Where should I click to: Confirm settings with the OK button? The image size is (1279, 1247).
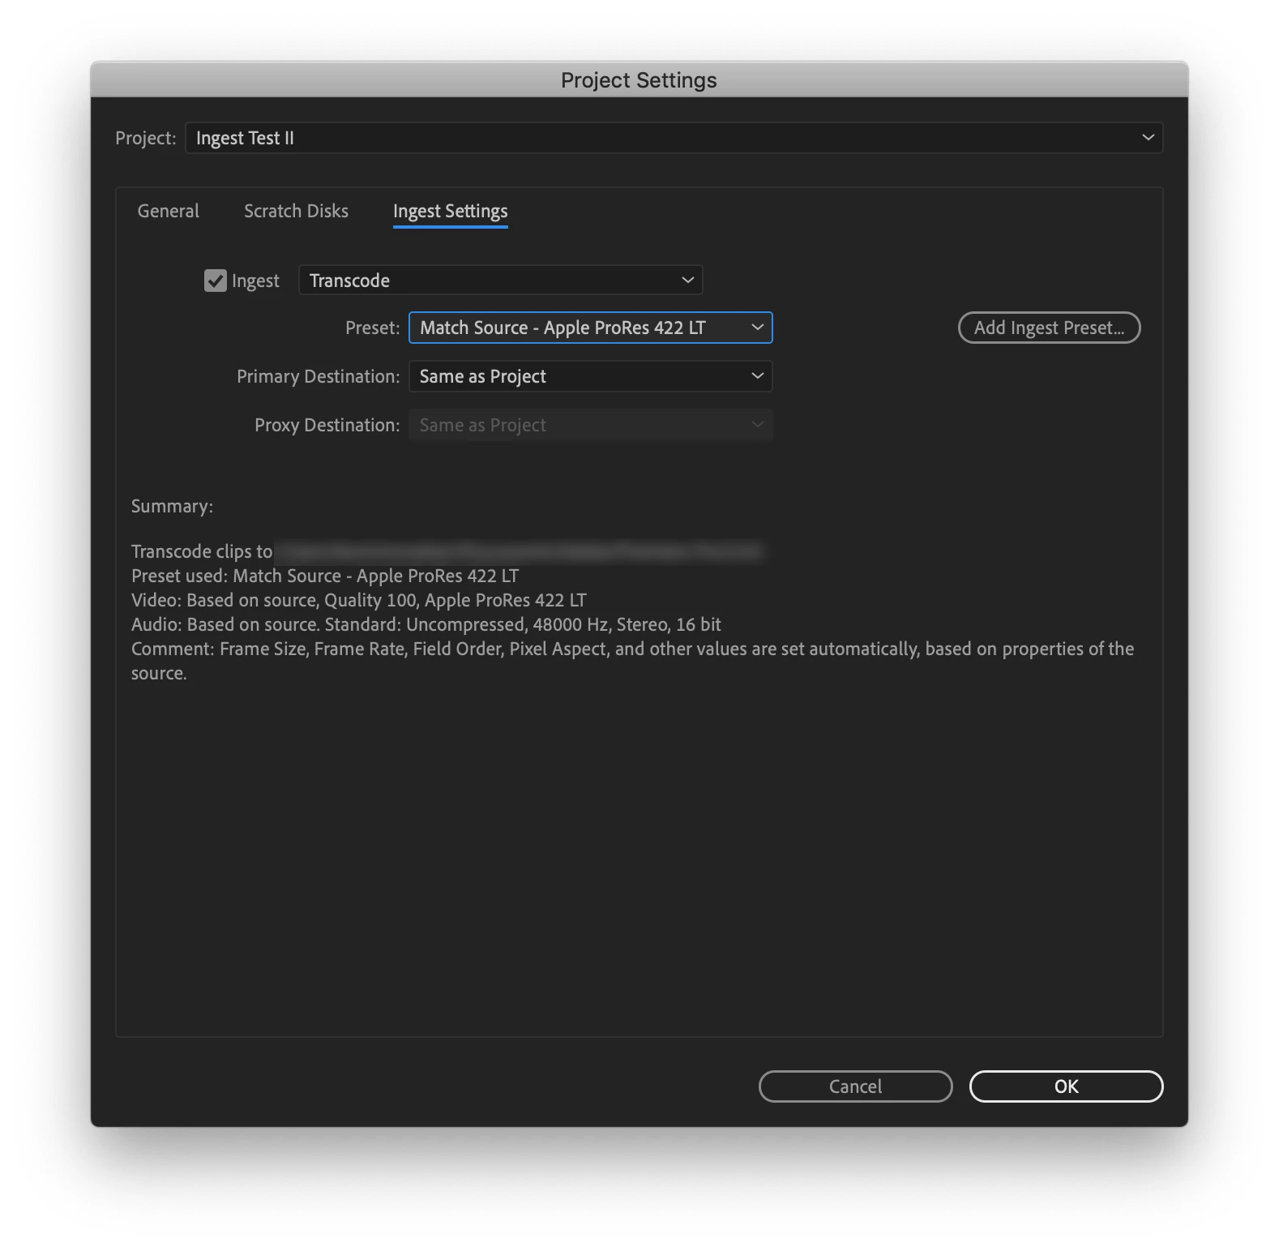[1066, 1086]
